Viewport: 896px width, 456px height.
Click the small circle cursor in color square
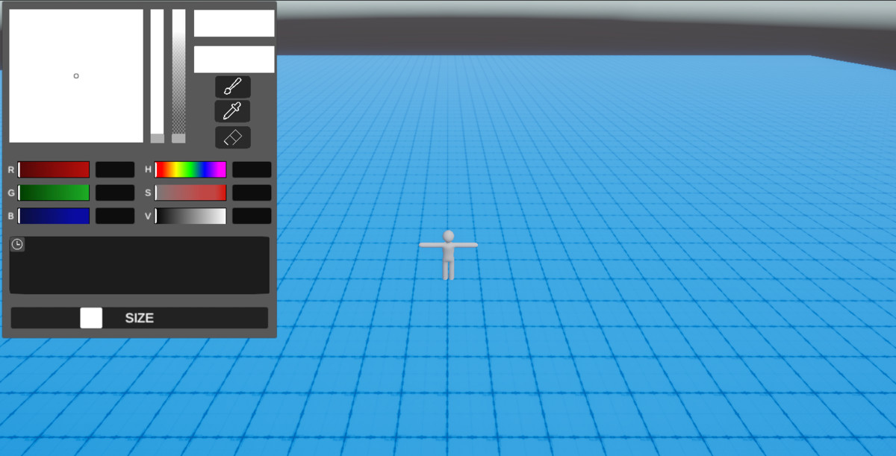point(76,76)
